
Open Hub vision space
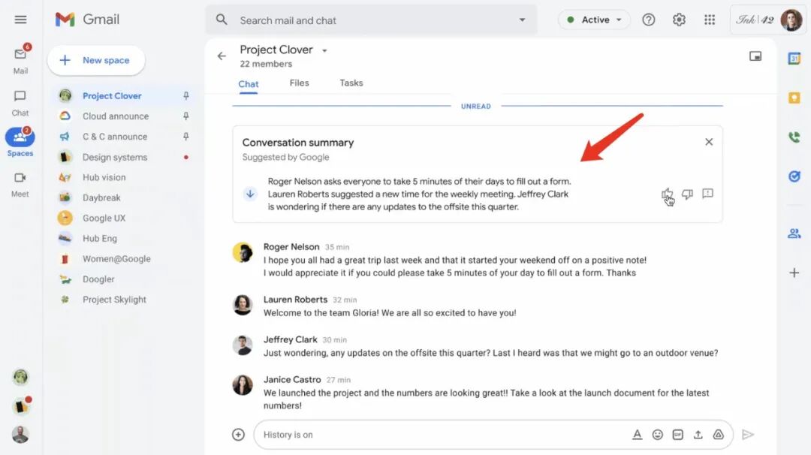click(x=104, y=177)
